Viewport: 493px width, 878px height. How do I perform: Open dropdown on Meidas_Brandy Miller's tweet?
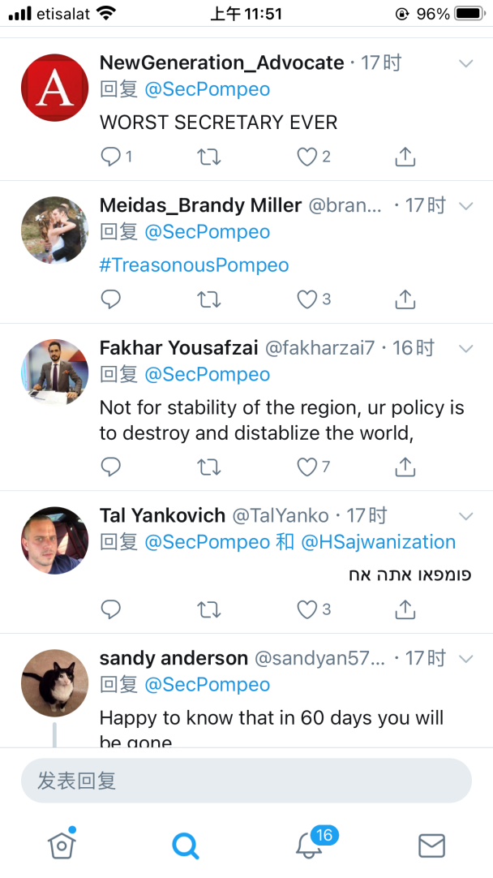point(465,206)
